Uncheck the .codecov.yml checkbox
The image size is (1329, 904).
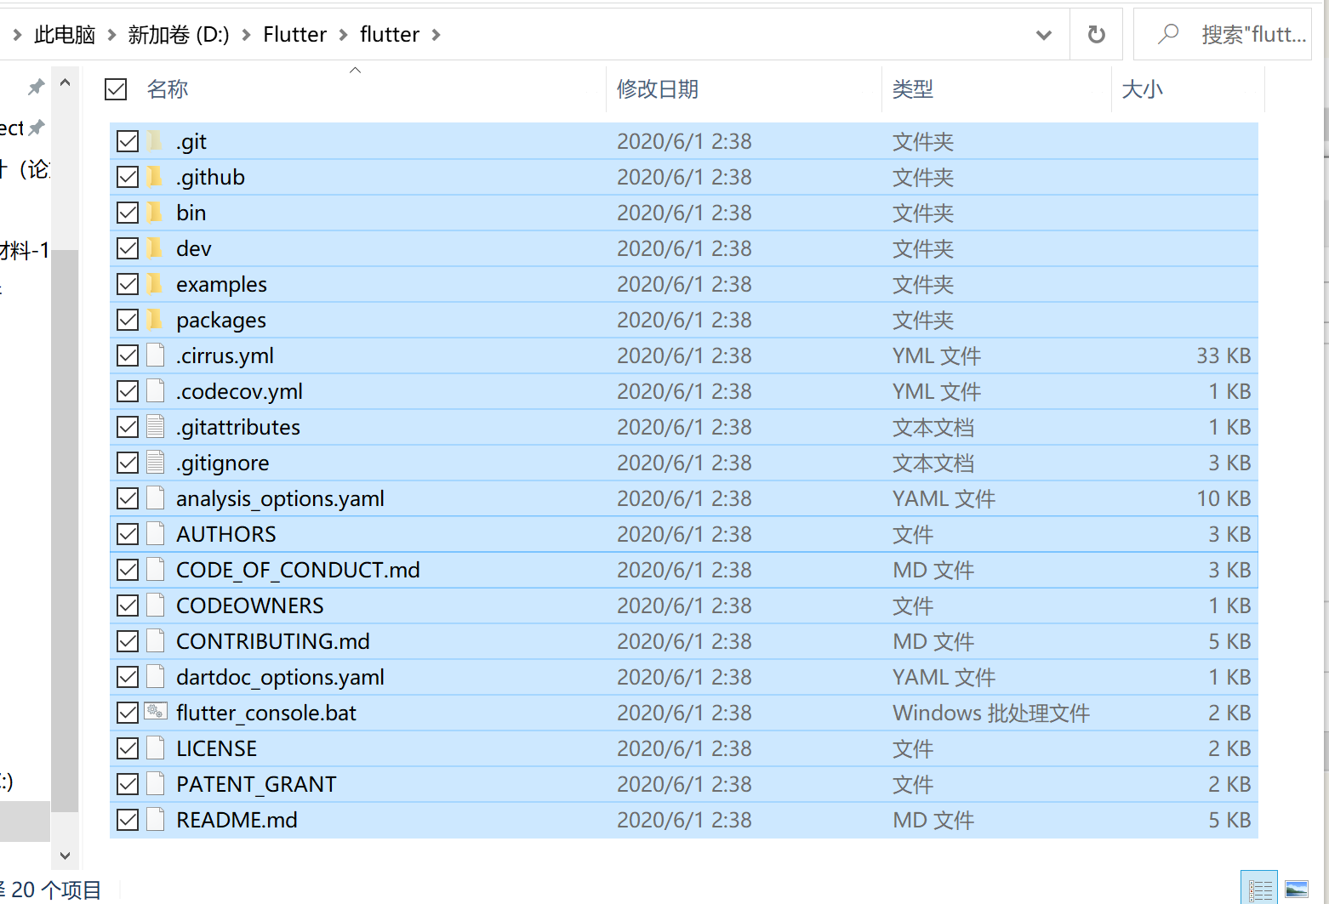128,391
